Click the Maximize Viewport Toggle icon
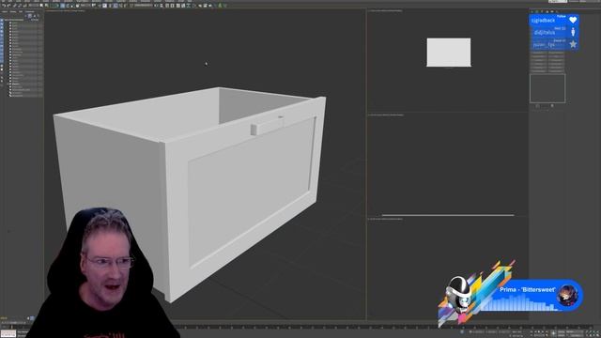Viewport: 601px width, 338px height. click(598, 336)
